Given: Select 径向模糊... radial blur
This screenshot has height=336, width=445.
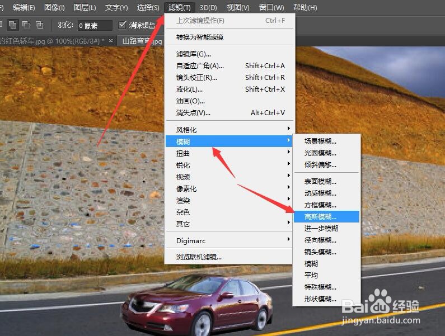Looking at the screenshot, I should [327, 240].
